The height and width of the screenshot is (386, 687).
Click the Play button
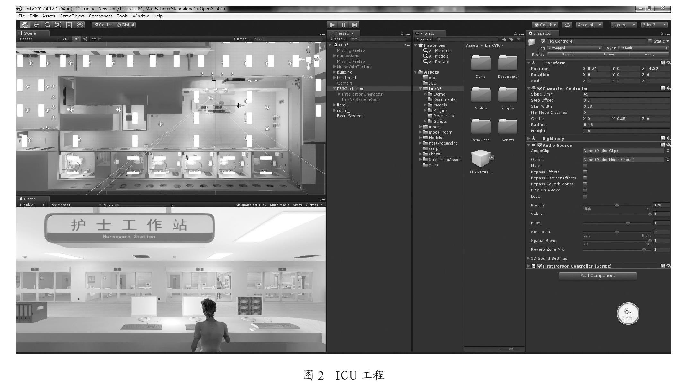332,25
